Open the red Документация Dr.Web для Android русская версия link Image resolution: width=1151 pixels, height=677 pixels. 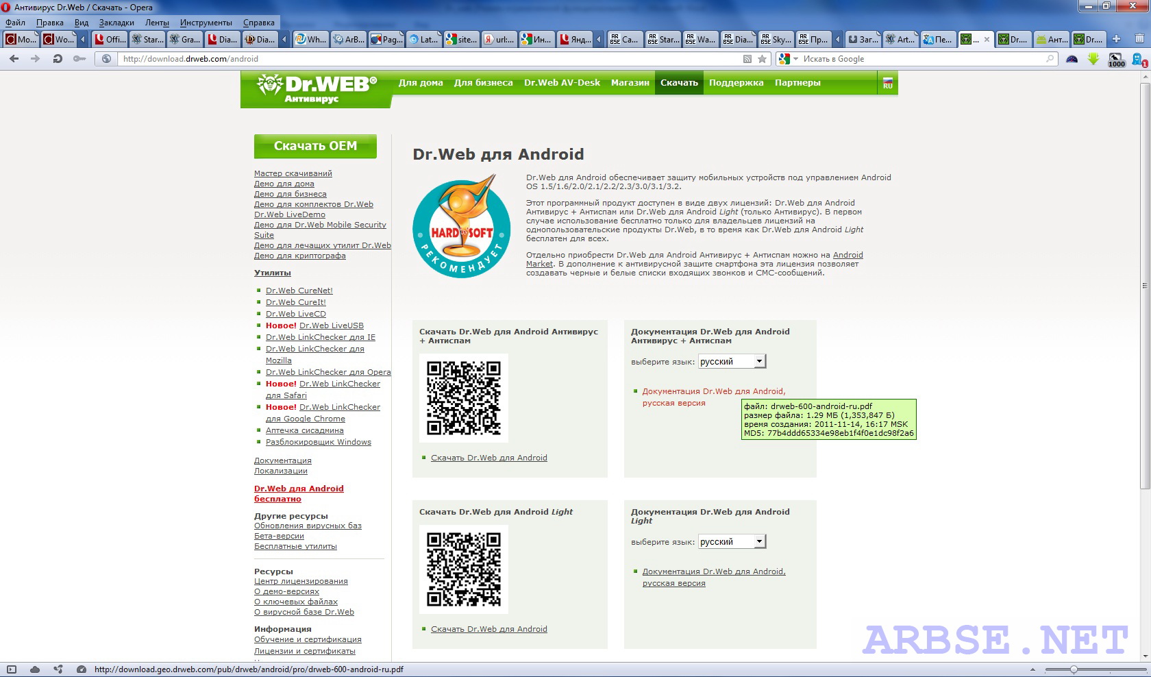(713, 397)
